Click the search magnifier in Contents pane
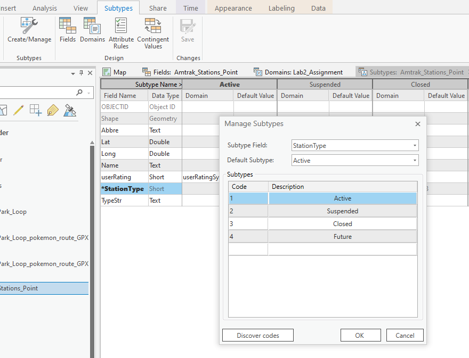Screen dimensions: 469x358 point(79,93)
